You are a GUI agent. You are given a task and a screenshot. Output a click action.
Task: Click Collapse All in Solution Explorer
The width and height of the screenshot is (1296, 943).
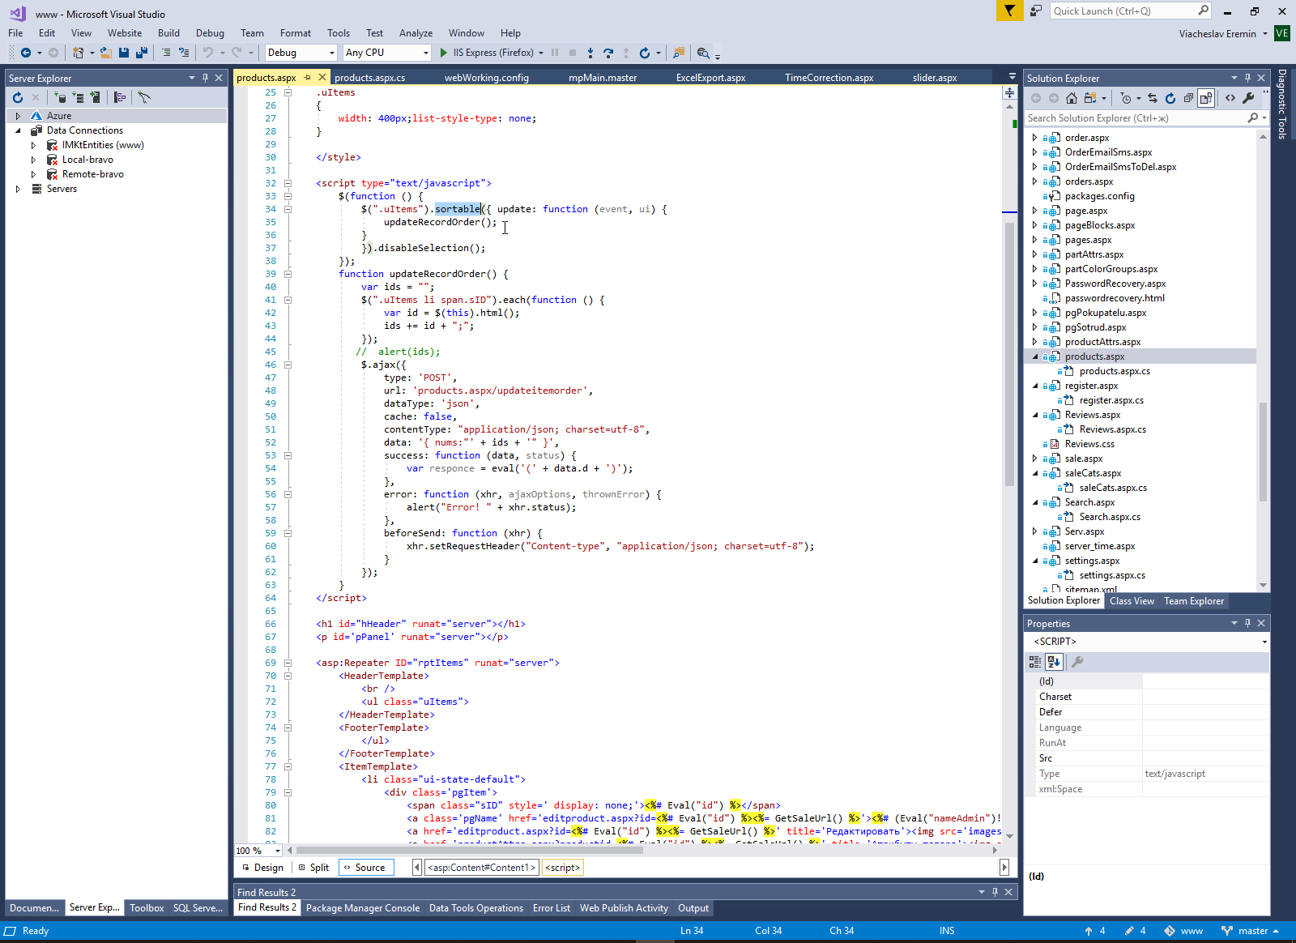[x=1188, y=98]
